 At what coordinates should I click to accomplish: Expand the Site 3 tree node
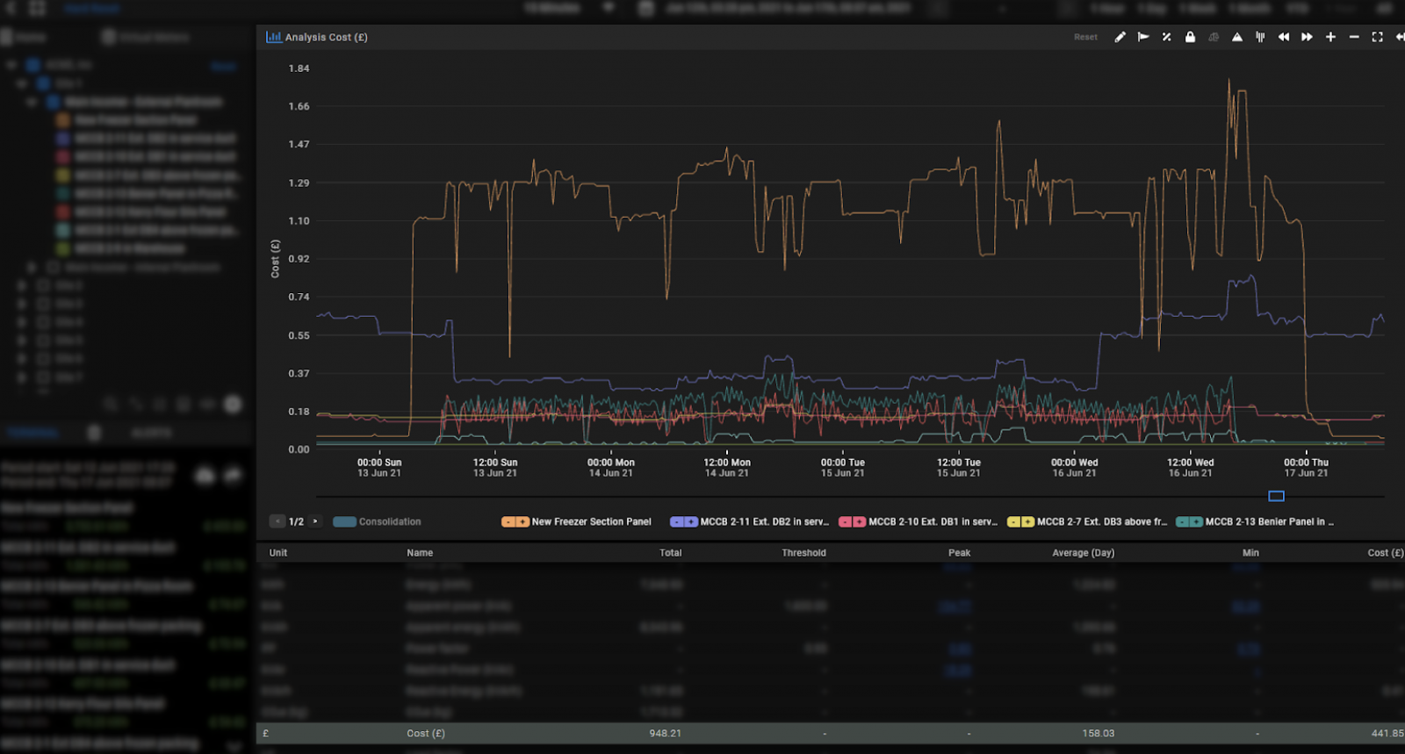(x=22, y=304)
